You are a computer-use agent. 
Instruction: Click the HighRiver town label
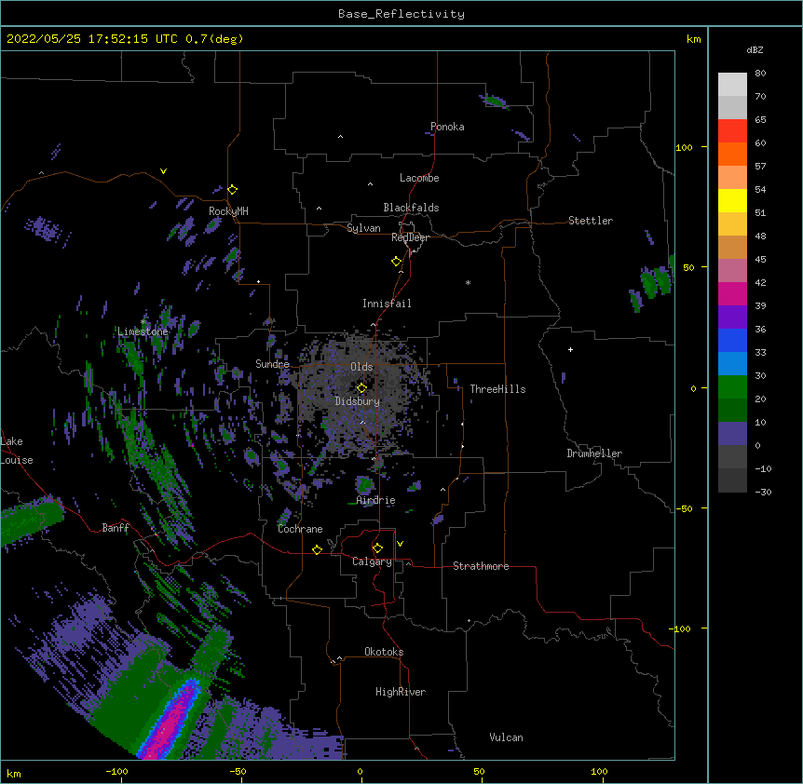401,692
